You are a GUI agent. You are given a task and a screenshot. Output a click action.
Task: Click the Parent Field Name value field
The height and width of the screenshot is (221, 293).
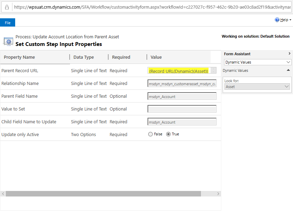182,96
